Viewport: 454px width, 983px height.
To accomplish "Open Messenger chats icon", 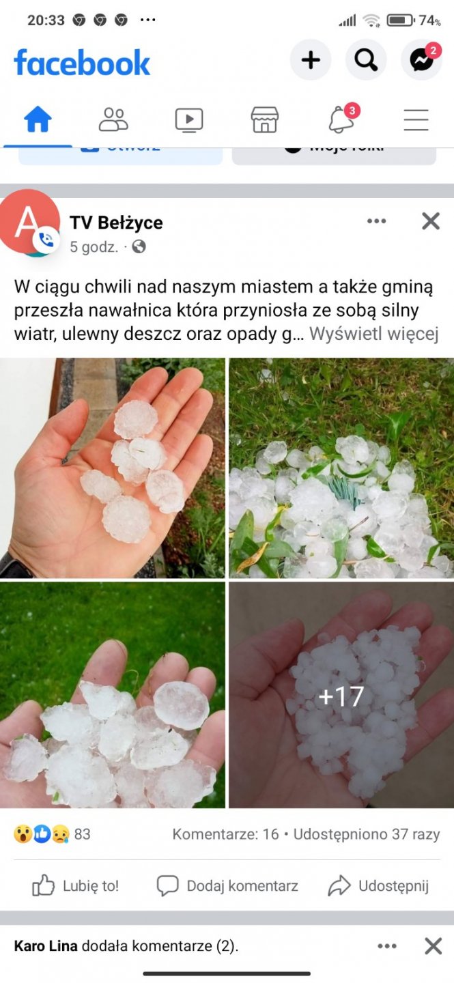I will click(421, 60).
